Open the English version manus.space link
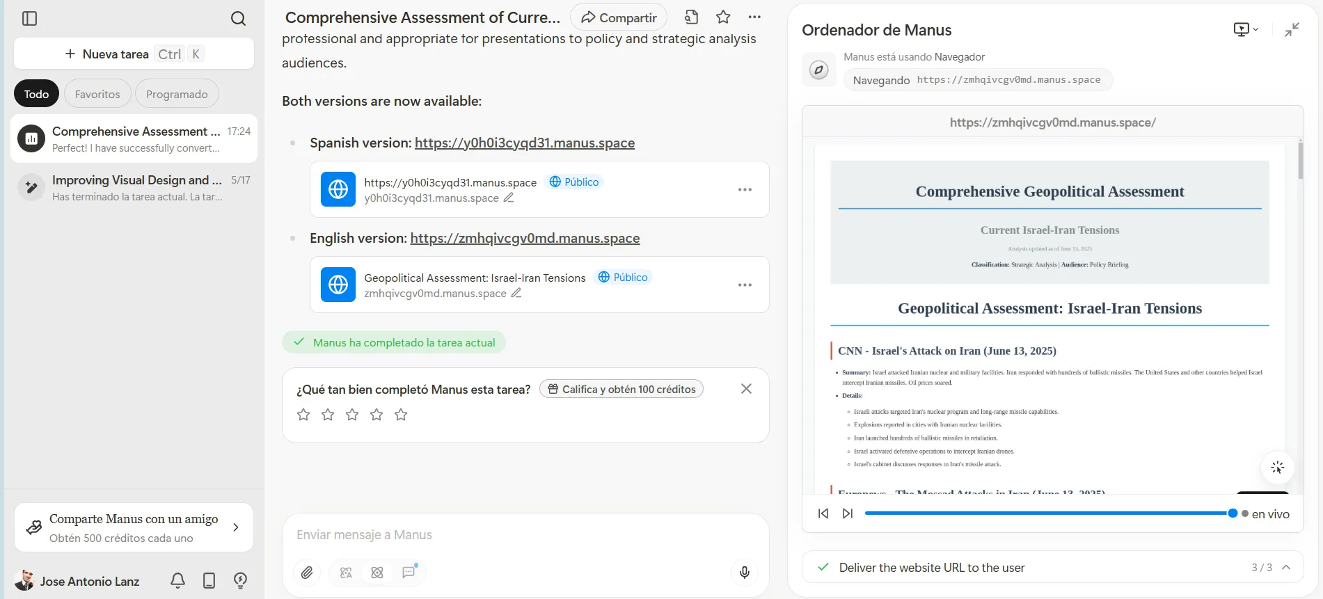This screenshot has width=1323, height=599. 525,238
